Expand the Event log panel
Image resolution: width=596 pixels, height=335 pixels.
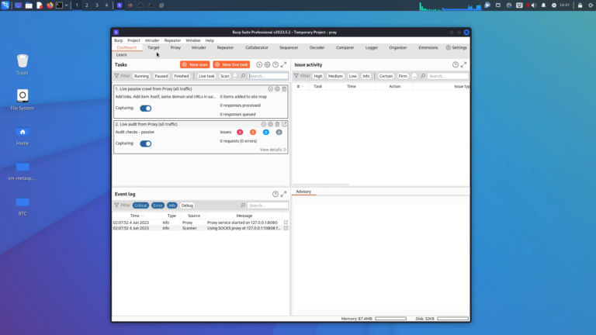tap(283, 194)
